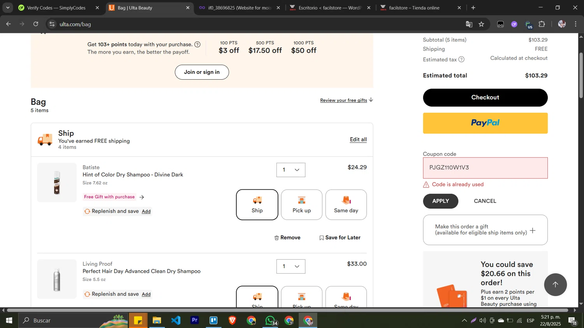Click the vertical page scrollbar
The width and height of the screenshot is (584, 328).
581,75
